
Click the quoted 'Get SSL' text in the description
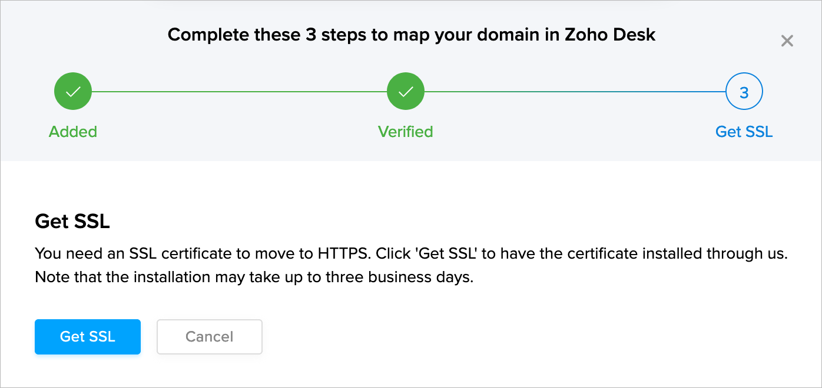click(x=448, y=254)
